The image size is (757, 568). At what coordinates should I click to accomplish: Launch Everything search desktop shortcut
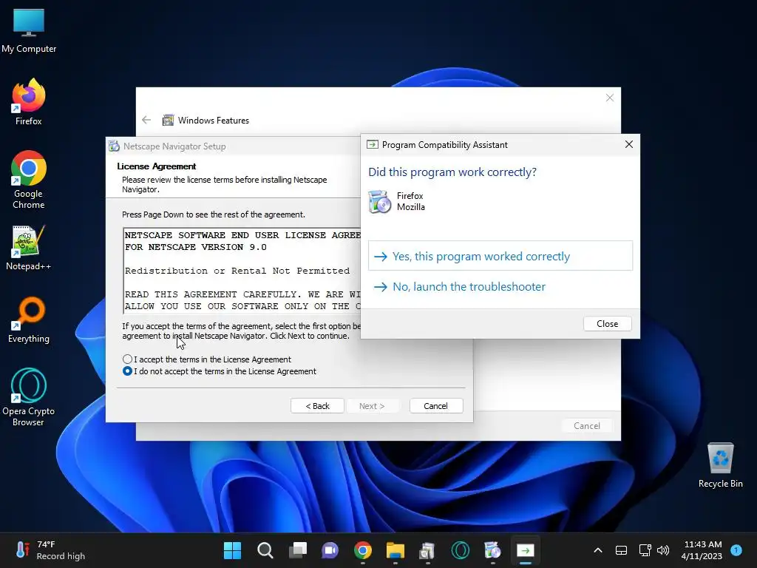(x=29, y=319)
